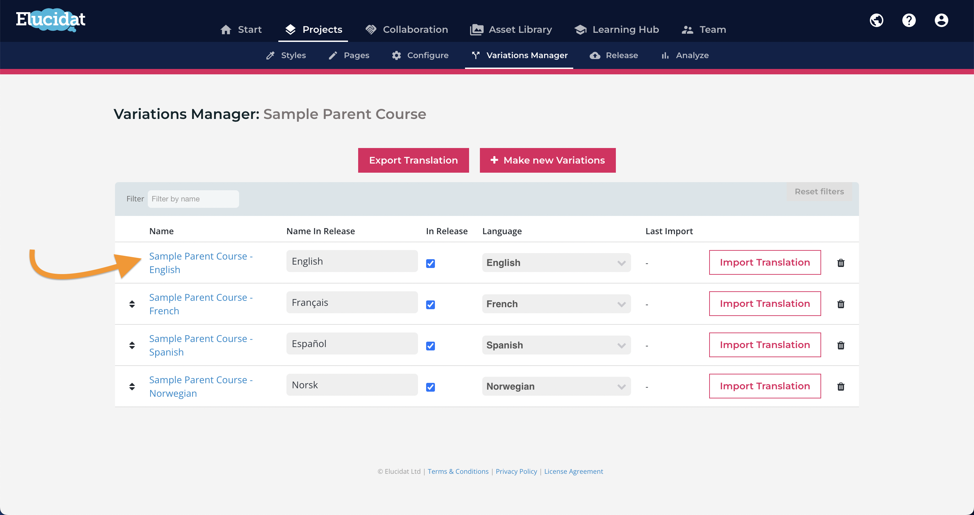Viewport: 974px width, 515px height.
Task: Switch to the Styles tab
Action: [286, 55]
